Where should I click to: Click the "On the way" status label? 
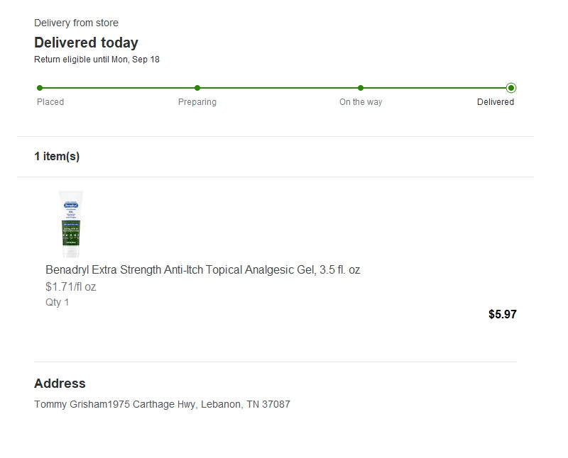pyautogui.click(x=361, y=102)
